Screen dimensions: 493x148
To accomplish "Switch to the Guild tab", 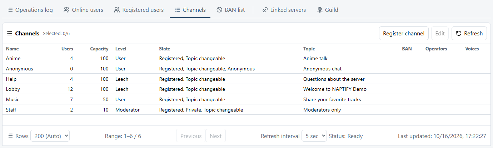I will 327,10.
